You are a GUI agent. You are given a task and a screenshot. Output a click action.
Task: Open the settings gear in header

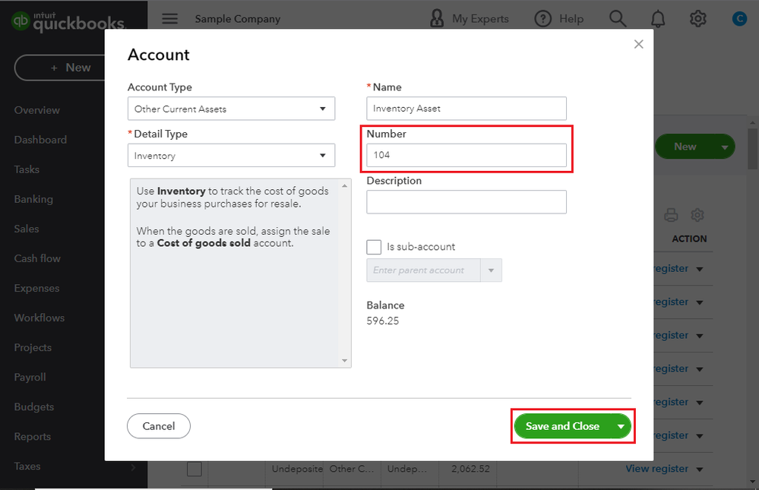(x=698, y=19)
